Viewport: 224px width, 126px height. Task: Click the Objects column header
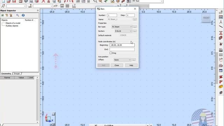coord(5,20)
